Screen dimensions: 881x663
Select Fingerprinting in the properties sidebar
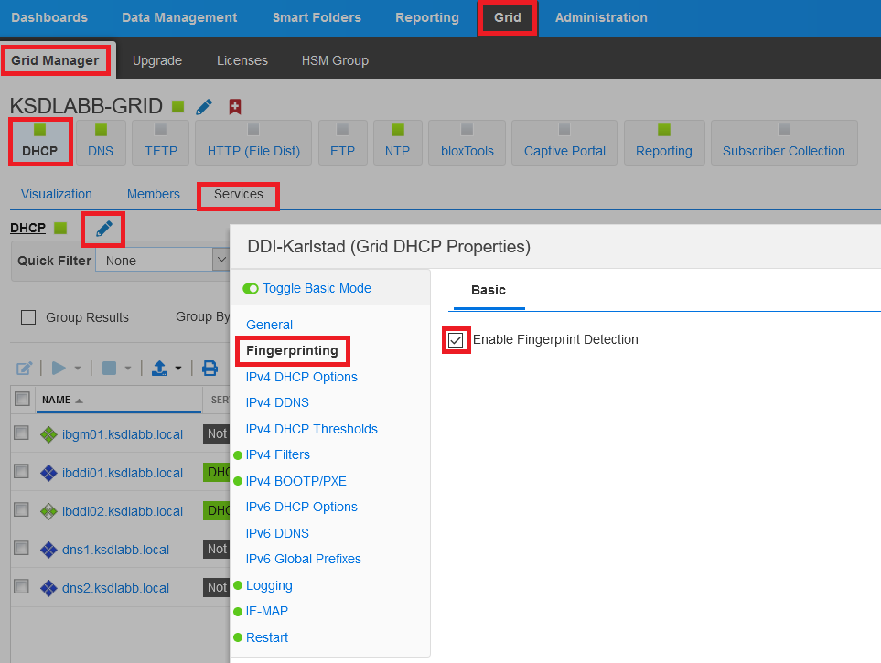pyautogui.click(x=292, y=350)
